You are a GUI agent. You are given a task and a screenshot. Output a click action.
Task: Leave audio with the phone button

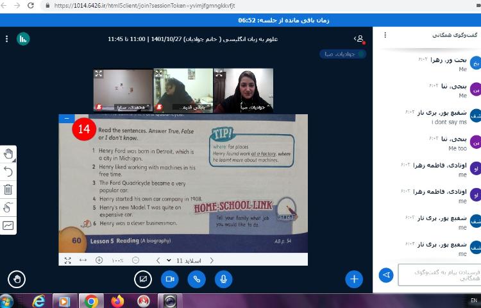pos(197,279)
